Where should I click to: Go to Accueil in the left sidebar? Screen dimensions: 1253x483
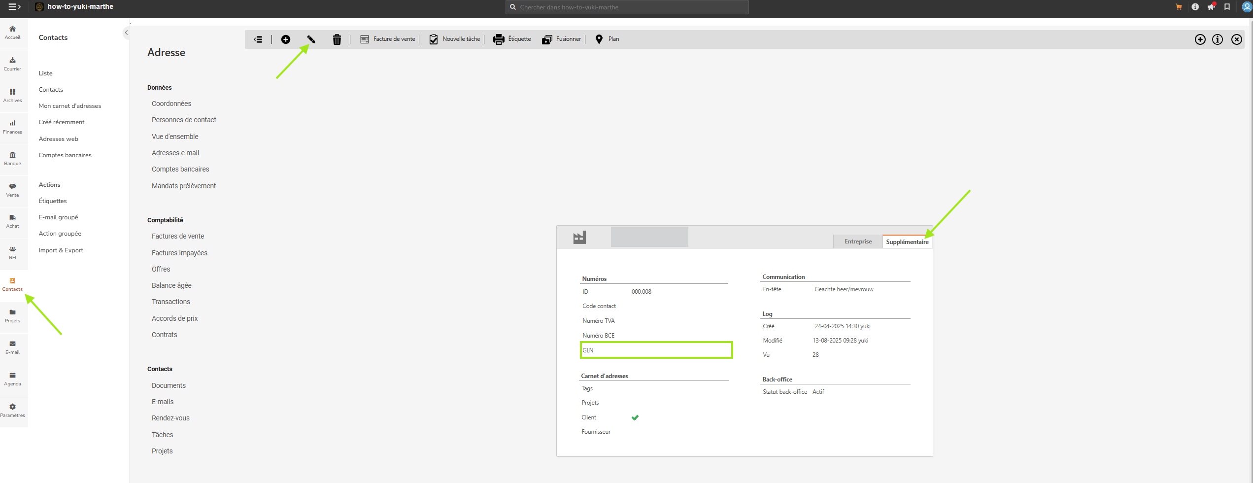point(12,33)
